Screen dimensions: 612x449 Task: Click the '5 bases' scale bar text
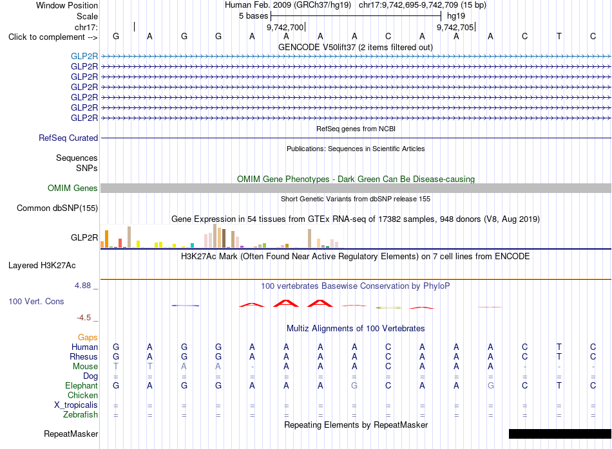pos(254,16)
